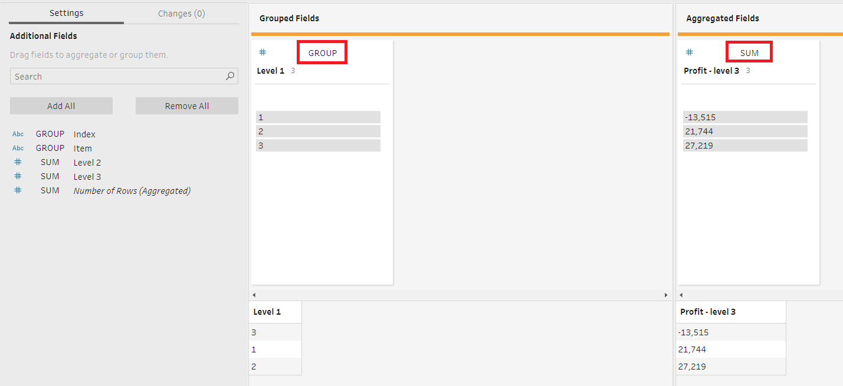
Task: Select grid cell 2 under Level 1
Action: point(275,367)
